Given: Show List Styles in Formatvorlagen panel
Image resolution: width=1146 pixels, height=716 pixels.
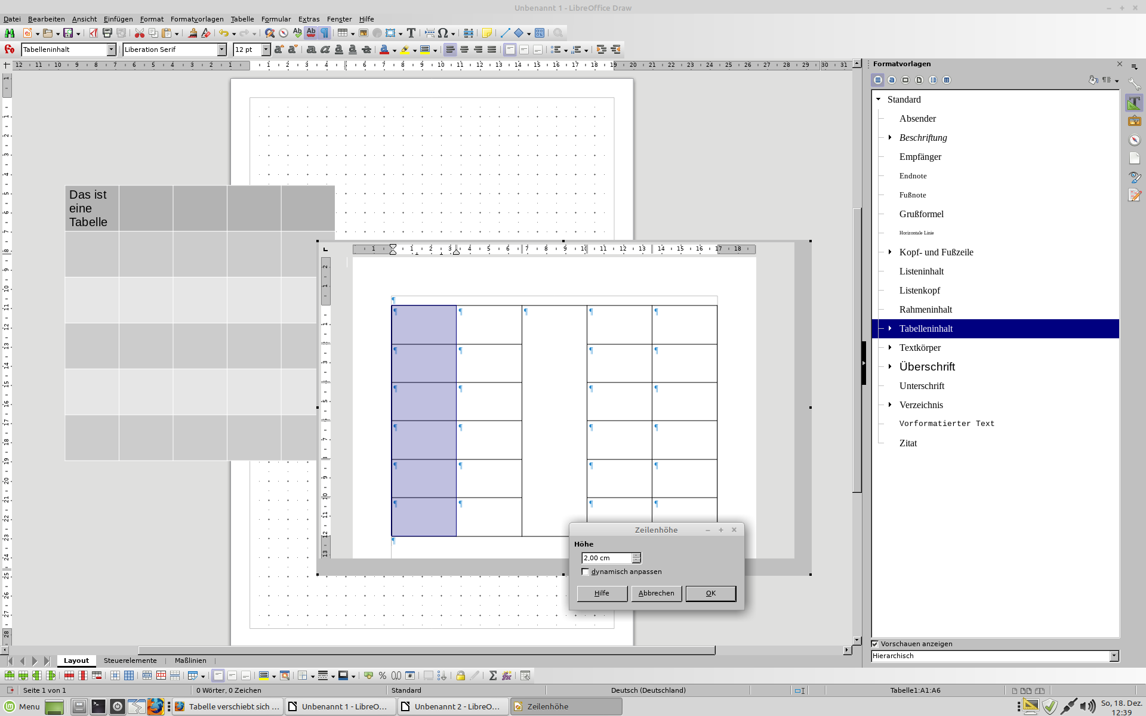Looking at the screenshot, I should 932,80.
